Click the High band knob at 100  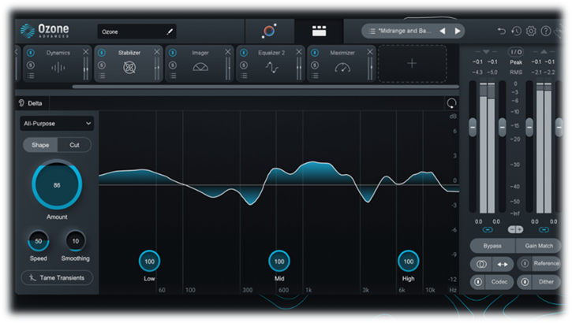(408, 261)
